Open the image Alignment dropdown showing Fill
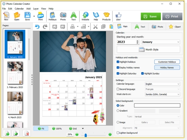Viewport: 187px width, 140px height. (x=157, y=128)
